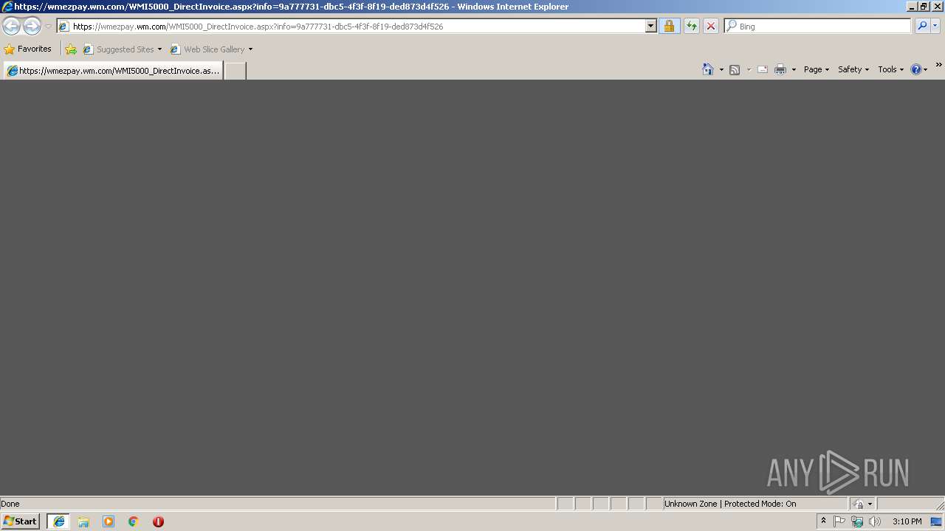Click the volume speaker tray icon
The height and width of the screenshot is (531, 945).
pyautogui.click(x=875, y=521)
